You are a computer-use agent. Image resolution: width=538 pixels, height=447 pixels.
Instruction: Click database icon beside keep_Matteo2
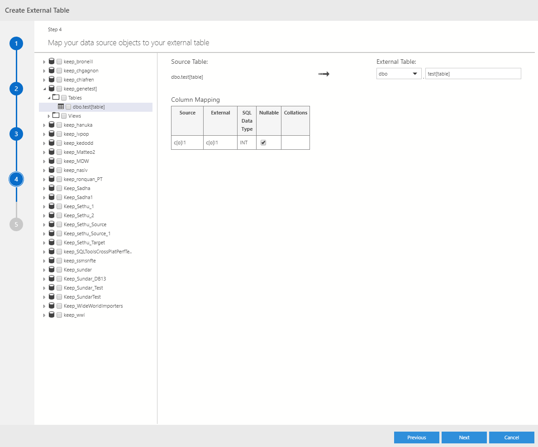pyautogui.click(x=52, y=152)
